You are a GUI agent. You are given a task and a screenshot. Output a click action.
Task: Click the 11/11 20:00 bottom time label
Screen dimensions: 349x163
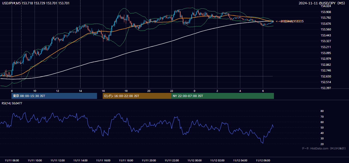(149, 161)
